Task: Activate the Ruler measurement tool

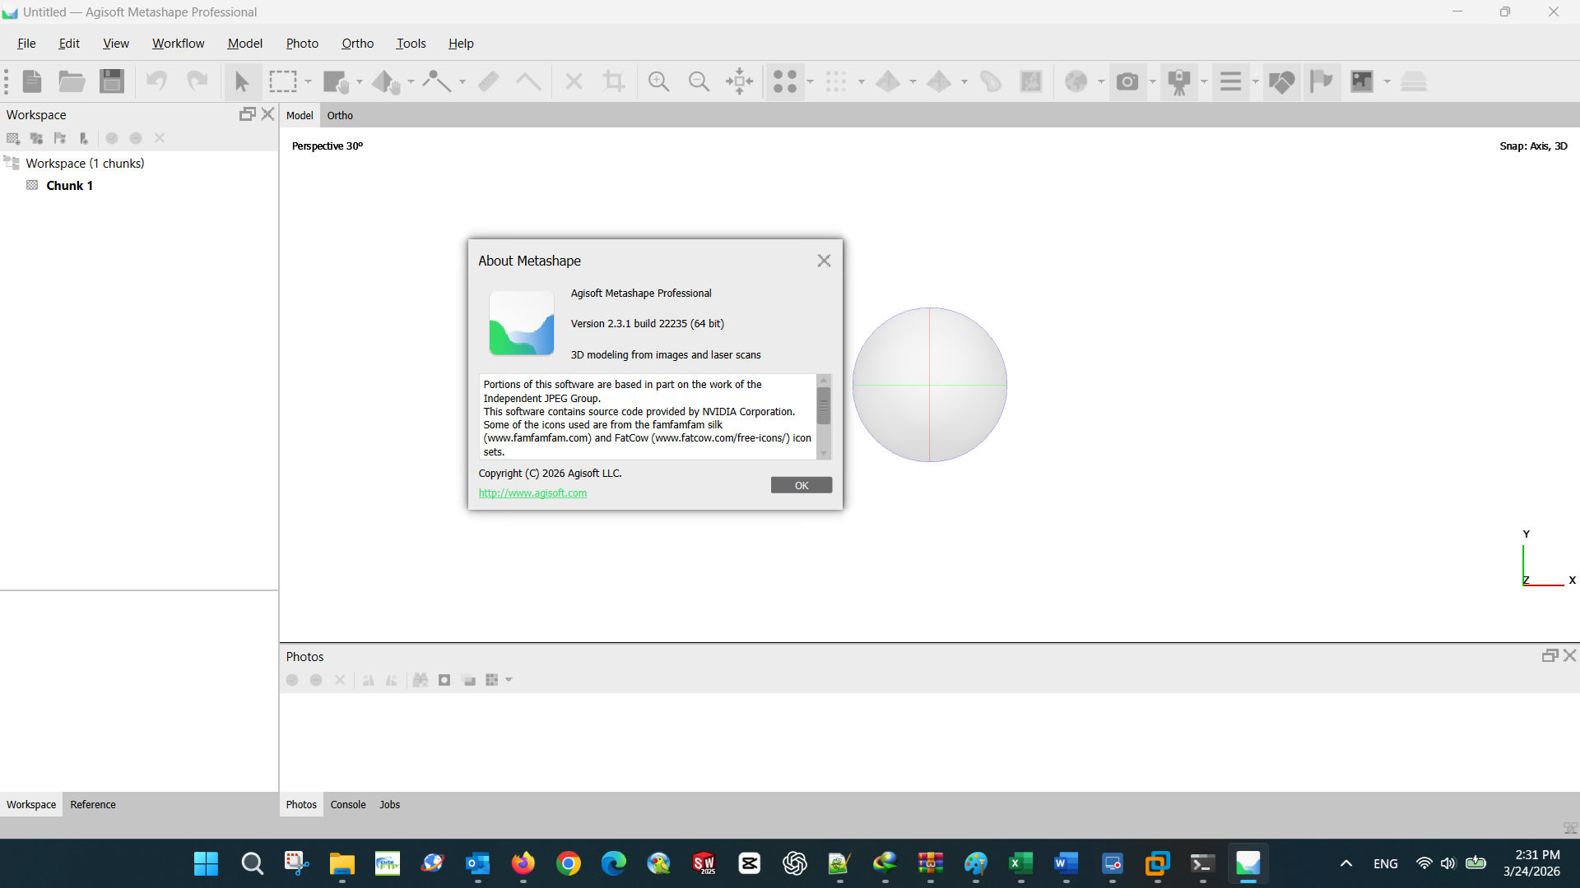Action: pyautogui.click(x=489, y=81)
